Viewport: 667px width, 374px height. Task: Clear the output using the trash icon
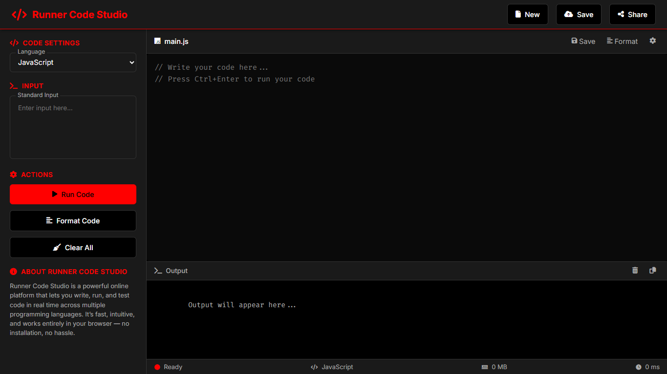(635, 270)
